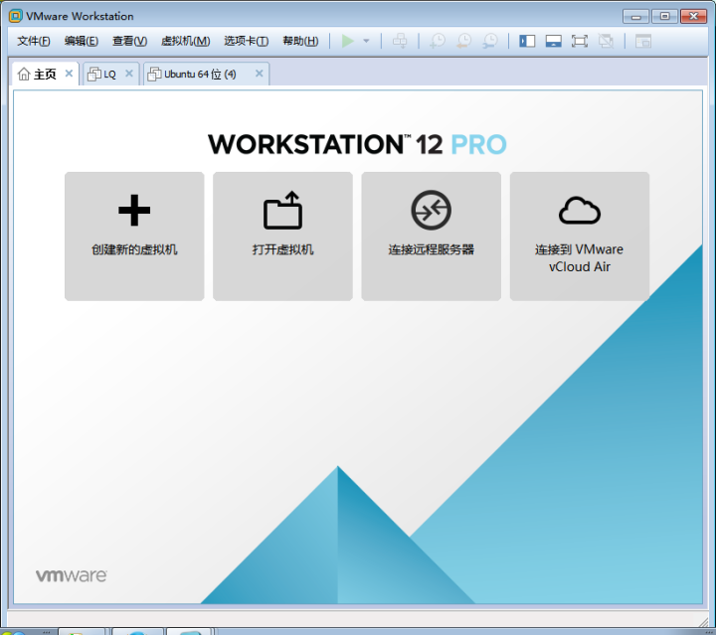Screen dimensions: 716x635
Task: Click 打开虚拟机 tile
Action: click(x=282, y=237)
